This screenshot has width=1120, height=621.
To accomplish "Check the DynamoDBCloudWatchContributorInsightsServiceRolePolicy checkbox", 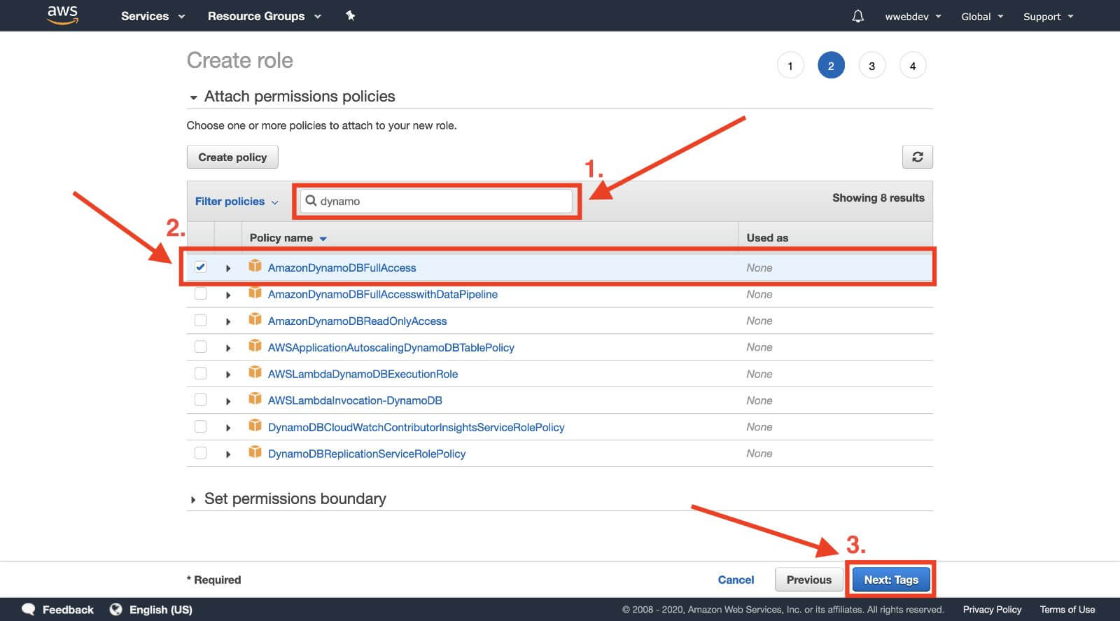I will coord(201,426).
